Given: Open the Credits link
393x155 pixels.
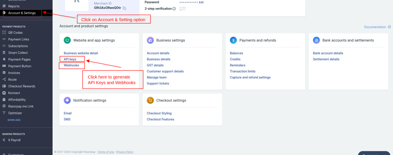Looking at the screenshot, I should (x=235, y=59).
